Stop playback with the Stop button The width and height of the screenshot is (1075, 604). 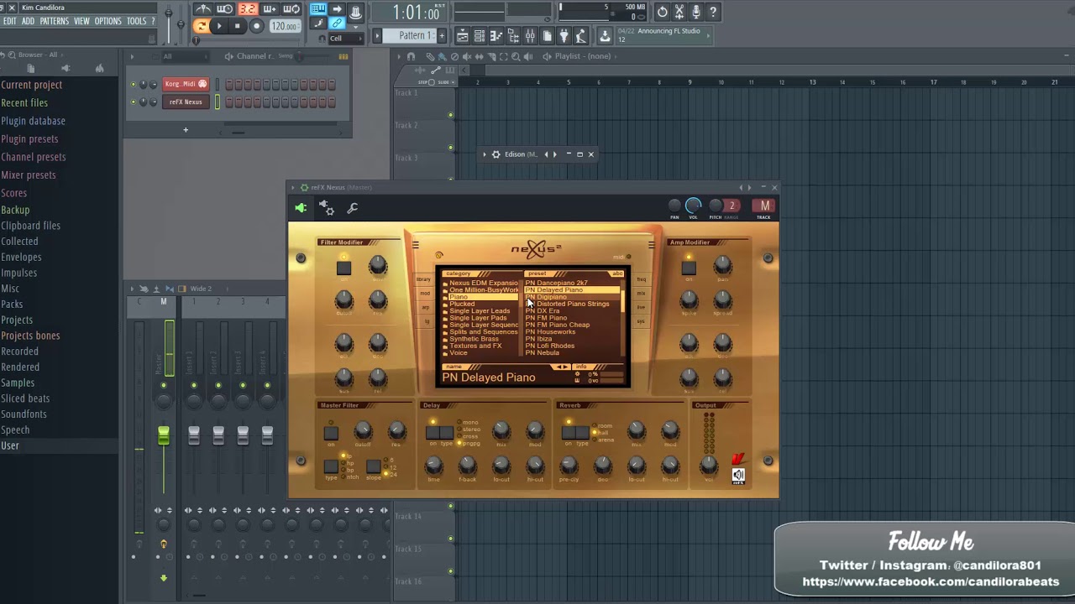click(x=238, y=26)
